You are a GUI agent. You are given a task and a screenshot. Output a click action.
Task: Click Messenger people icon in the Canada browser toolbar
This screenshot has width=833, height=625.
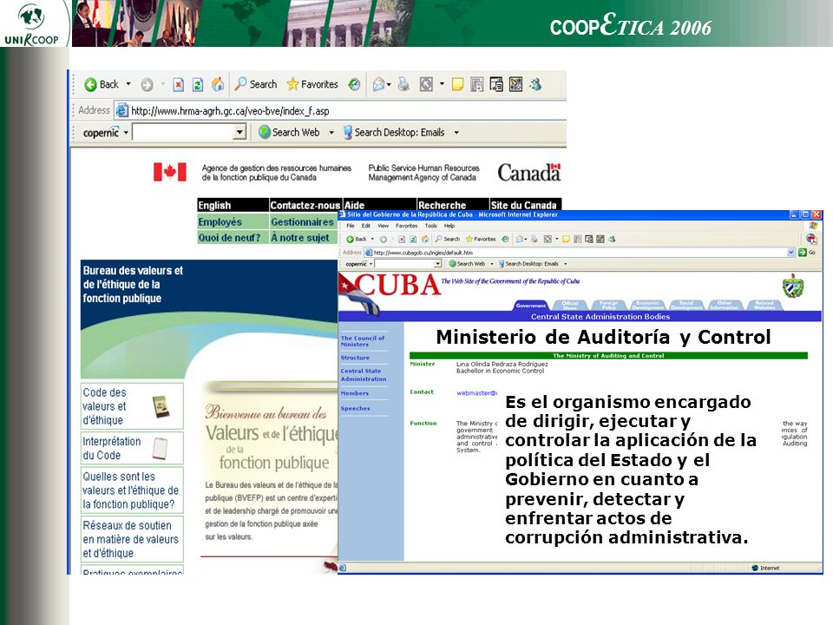(535, 84)
